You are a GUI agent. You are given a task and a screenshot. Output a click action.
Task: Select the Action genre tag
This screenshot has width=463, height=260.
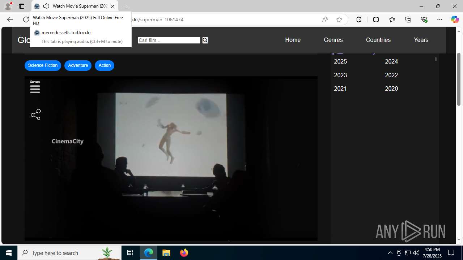click(105, 65)
